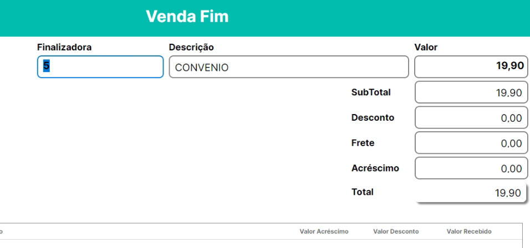This screenshot has width=530, height=248.
Task: Click the Valor Acréscimo column header
Action: point(324,231)
